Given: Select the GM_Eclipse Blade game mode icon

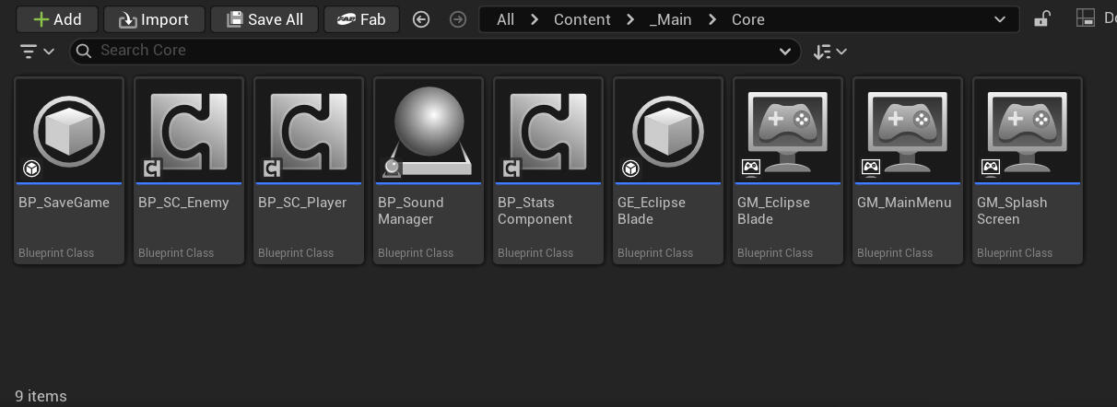Looking at the screenshot, I should (788, 131).
